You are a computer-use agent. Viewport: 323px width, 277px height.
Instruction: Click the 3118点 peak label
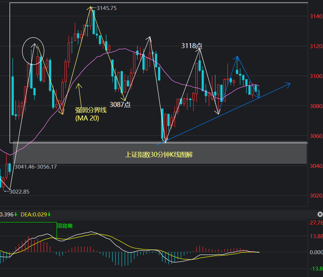pyautogui.click(x=192, y=46)
